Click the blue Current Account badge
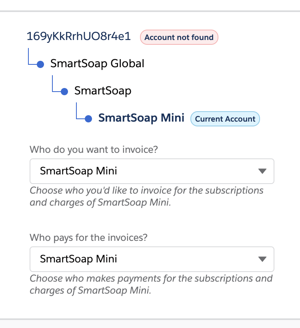The image size is (300, 328). click(225, 119)
